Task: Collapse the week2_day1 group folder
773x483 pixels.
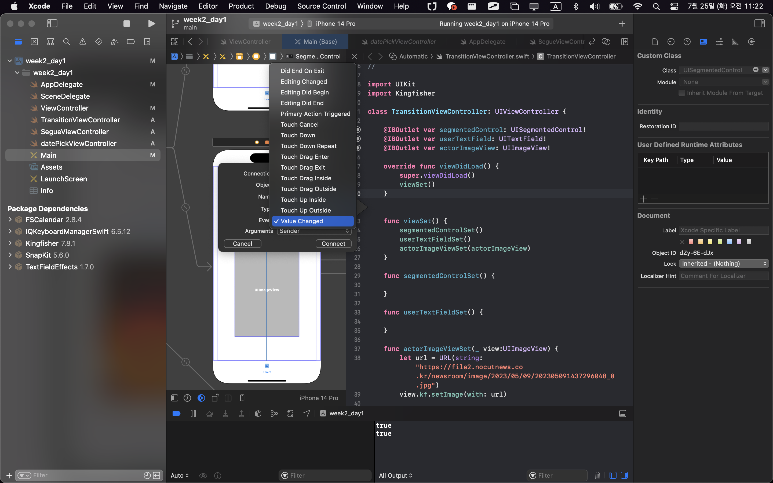Action: pyautogui.click(x=17, y=72)
